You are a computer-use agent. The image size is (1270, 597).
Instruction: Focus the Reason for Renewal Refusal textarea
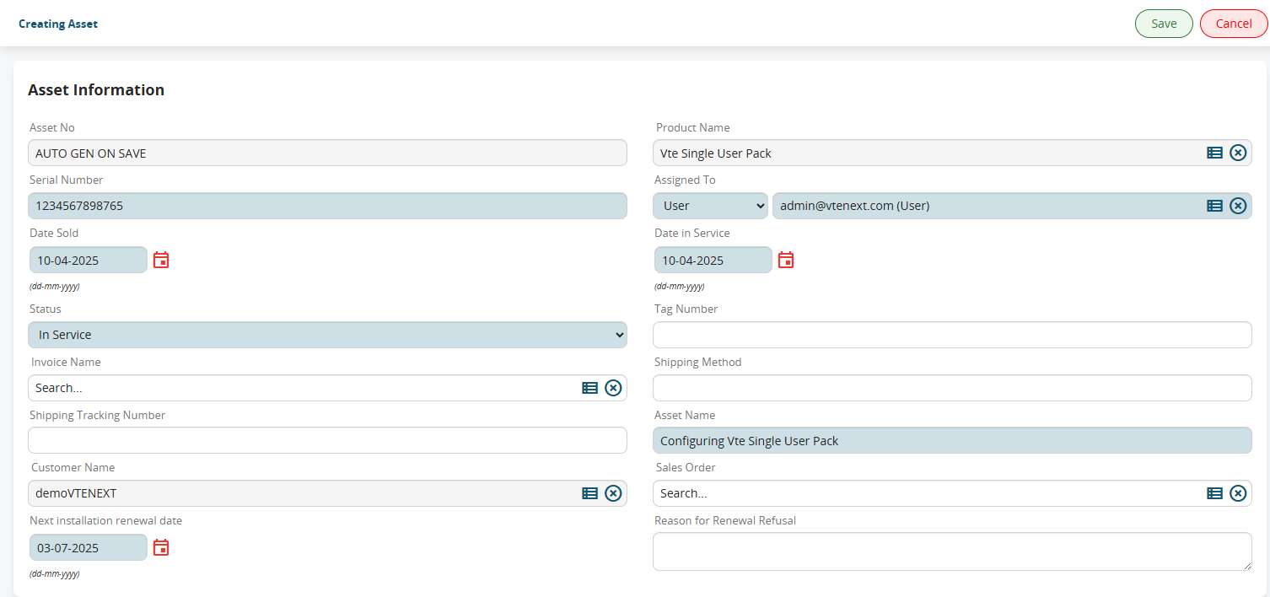[x=952, y=551]
